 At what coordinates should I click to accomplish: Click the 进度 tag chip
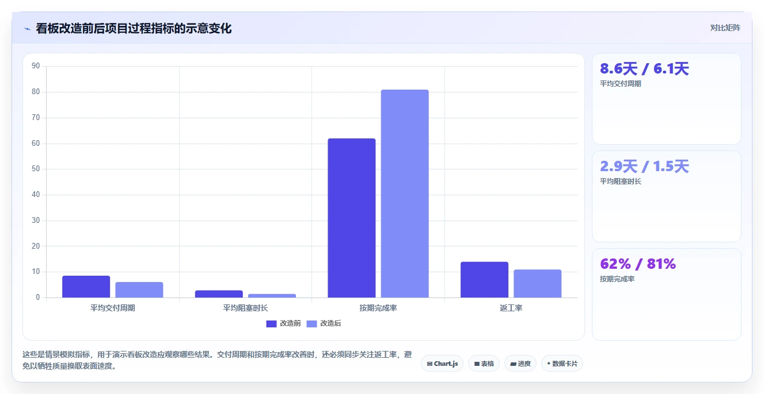[520, 364]
